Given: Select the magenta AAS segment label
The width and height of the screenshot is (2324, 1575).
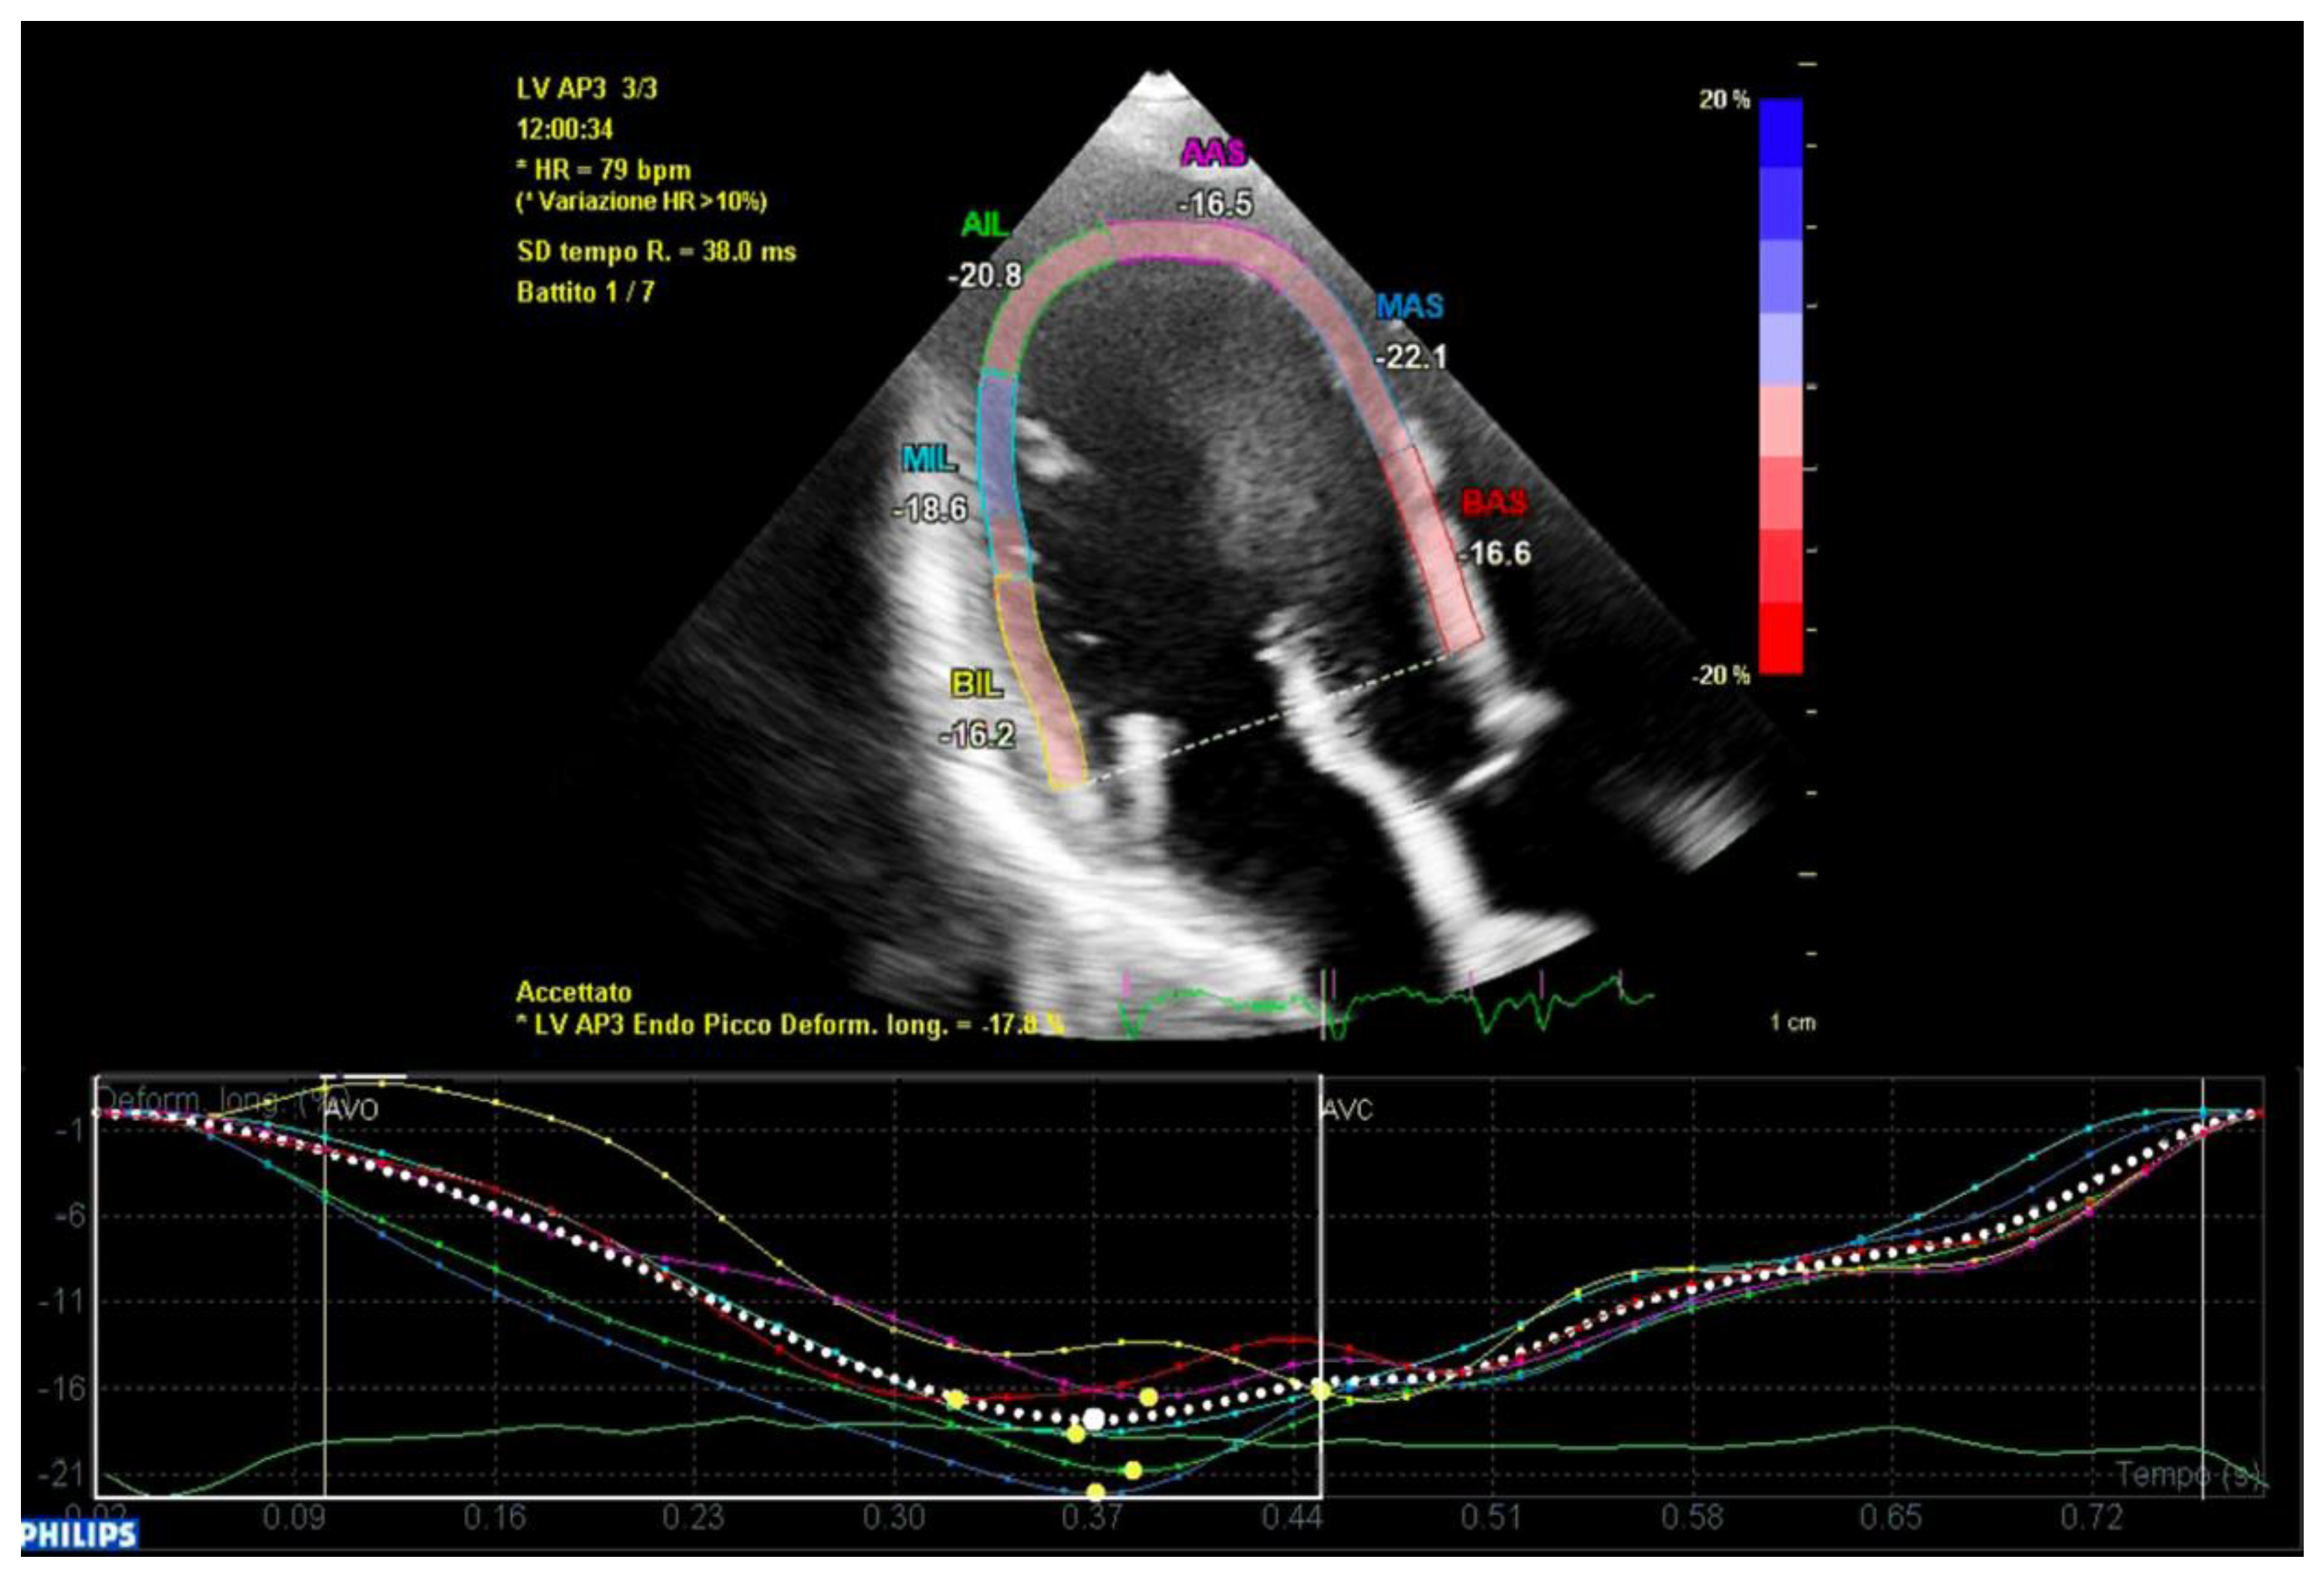Looking at the screenshot, I should 1213,153.
